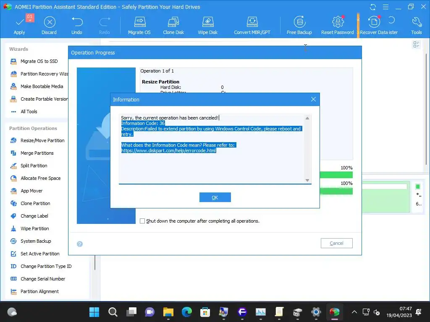
Task: Click the 'Information Code: 36' text
Action: [143, 123]
